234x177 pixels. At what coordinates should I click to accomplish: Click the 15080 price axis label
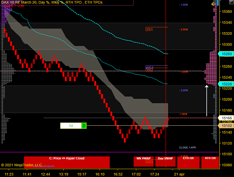click(227, 165)
